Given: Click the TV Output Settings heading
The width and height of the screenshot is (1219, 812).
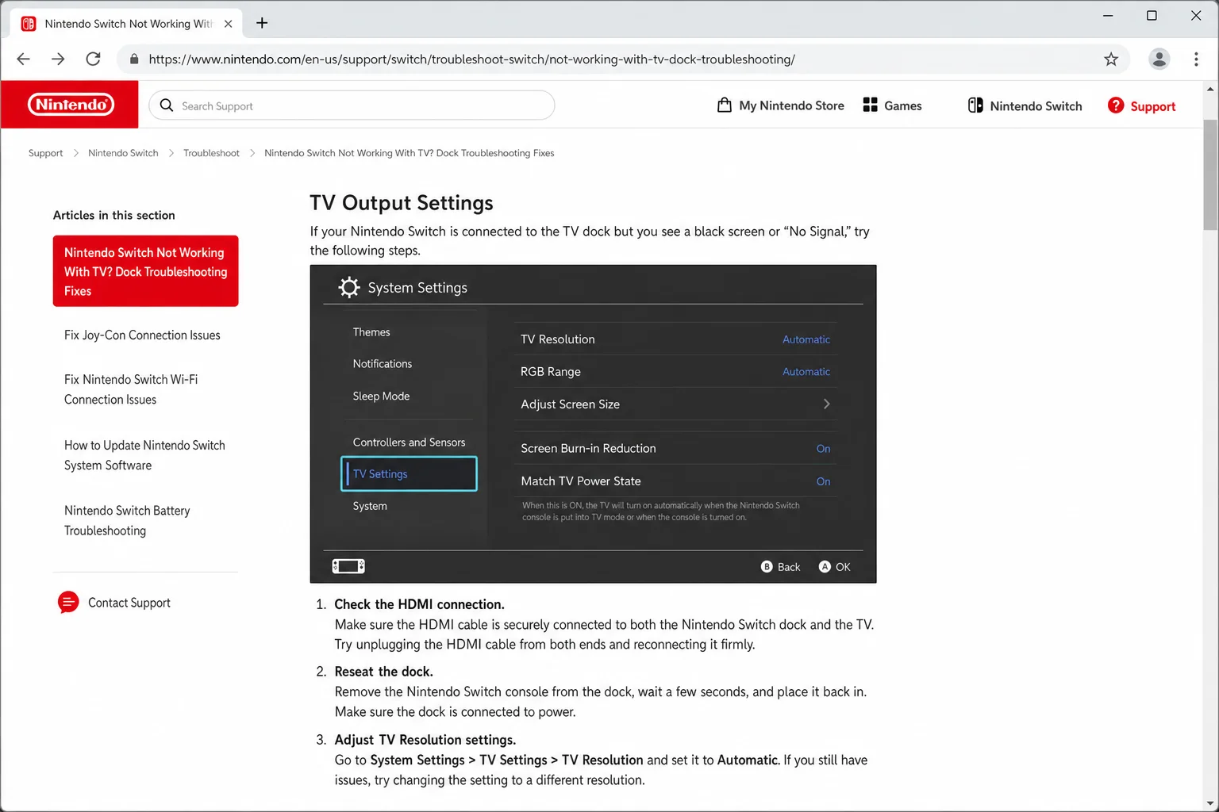Looking at the screenshot, I should point(402,203).
